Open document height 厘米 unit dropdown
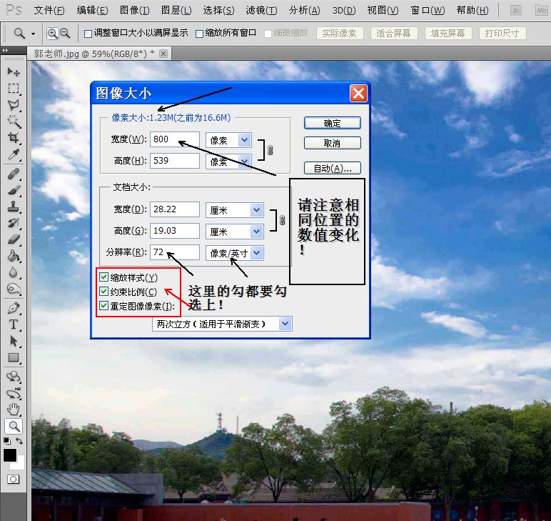 coord(257,231)
